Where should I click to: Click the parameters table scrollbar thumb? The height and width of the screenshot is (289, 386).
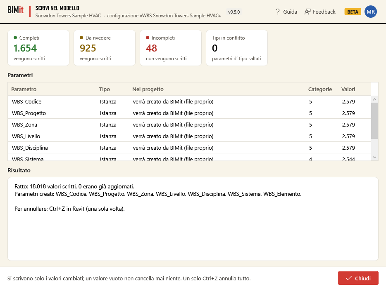[x=374, y=121]
